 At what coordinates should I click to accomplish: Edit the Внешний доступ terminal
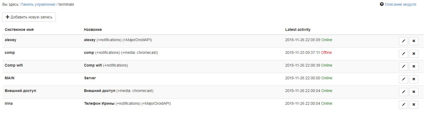click(x=403, y=92)
